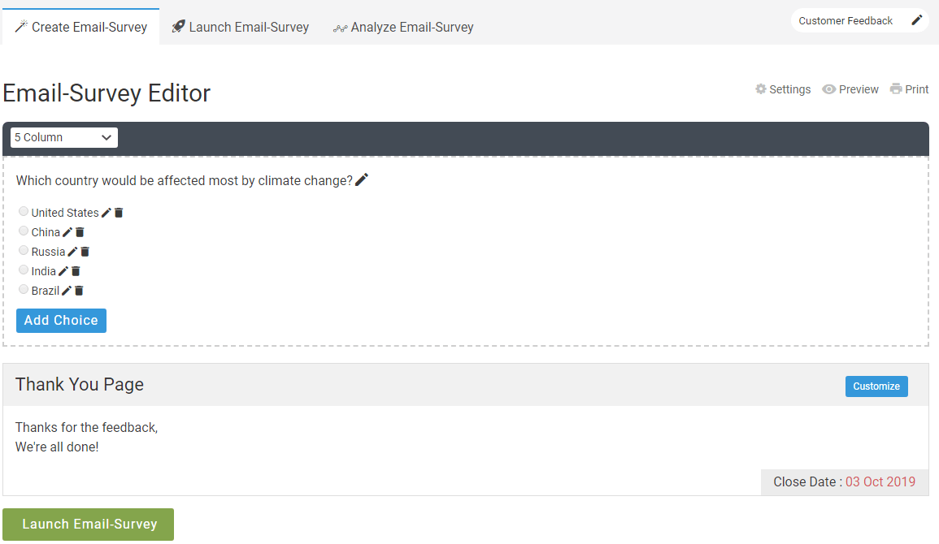
Task: Open the Analyze Email-Survey tab
Action: 403,27
